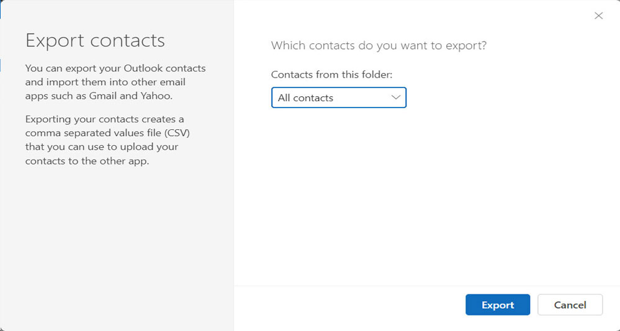Image resolution: width=620 pixels, height=331 pixels.
Task: Click the paragraph mentioning Gmail and Yahoo
Action: click(x=115, y=82)
